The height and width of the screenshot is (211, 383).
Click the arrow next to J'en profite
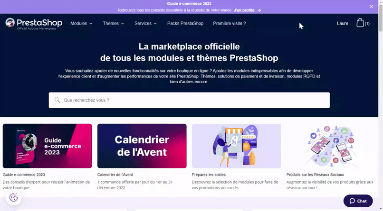pyautogui.click(x=259, y=10)
